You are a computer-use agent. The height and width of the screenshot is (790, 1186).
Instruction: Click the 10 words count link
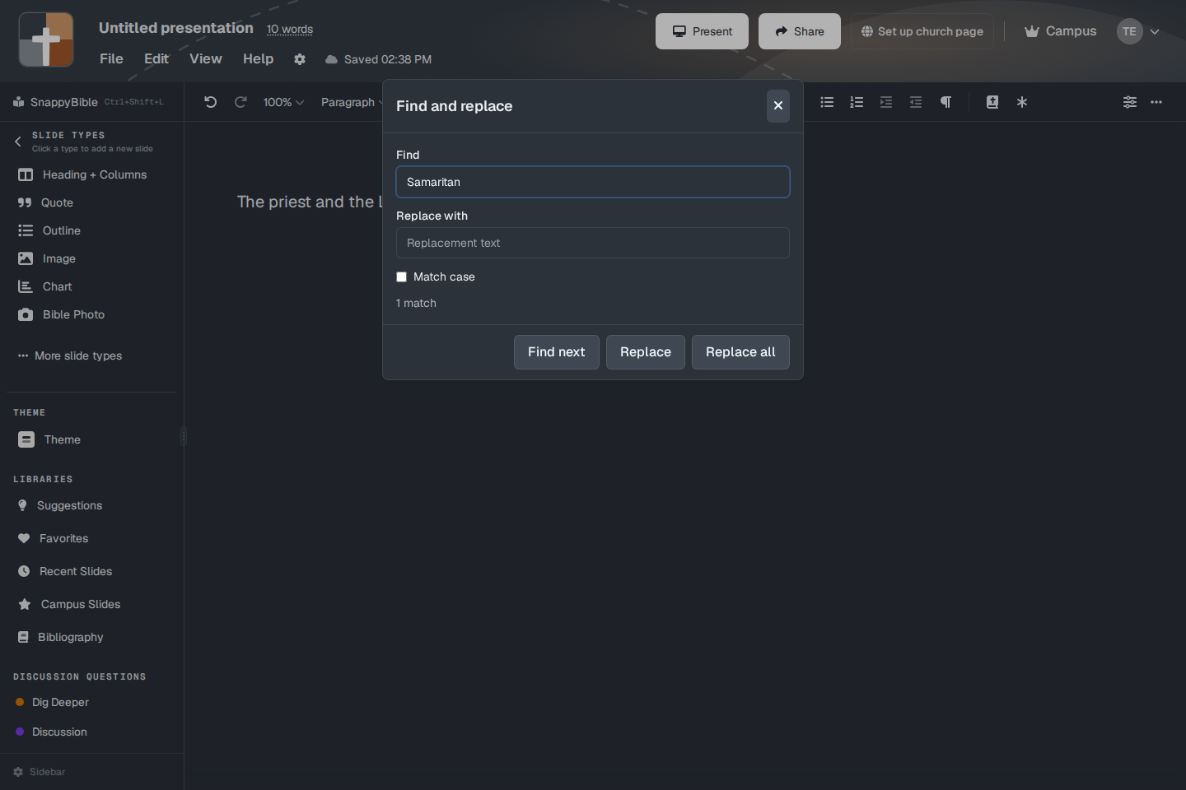(x=290, y=29)
